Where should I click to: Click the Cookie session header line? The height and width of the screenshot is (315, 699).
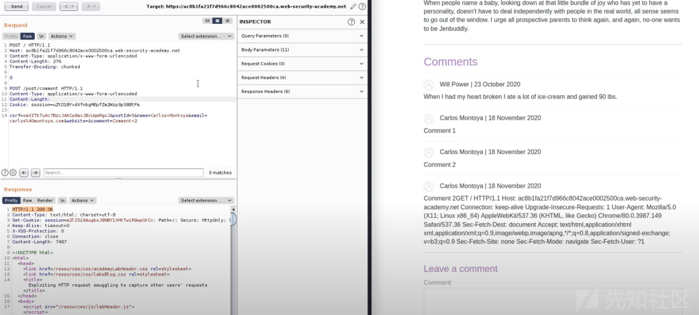pos(74,105)
